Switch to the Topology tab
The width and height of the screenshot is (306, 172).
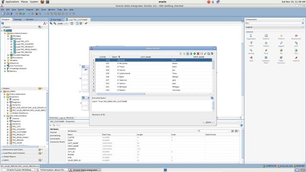click(x=17, y=20)
